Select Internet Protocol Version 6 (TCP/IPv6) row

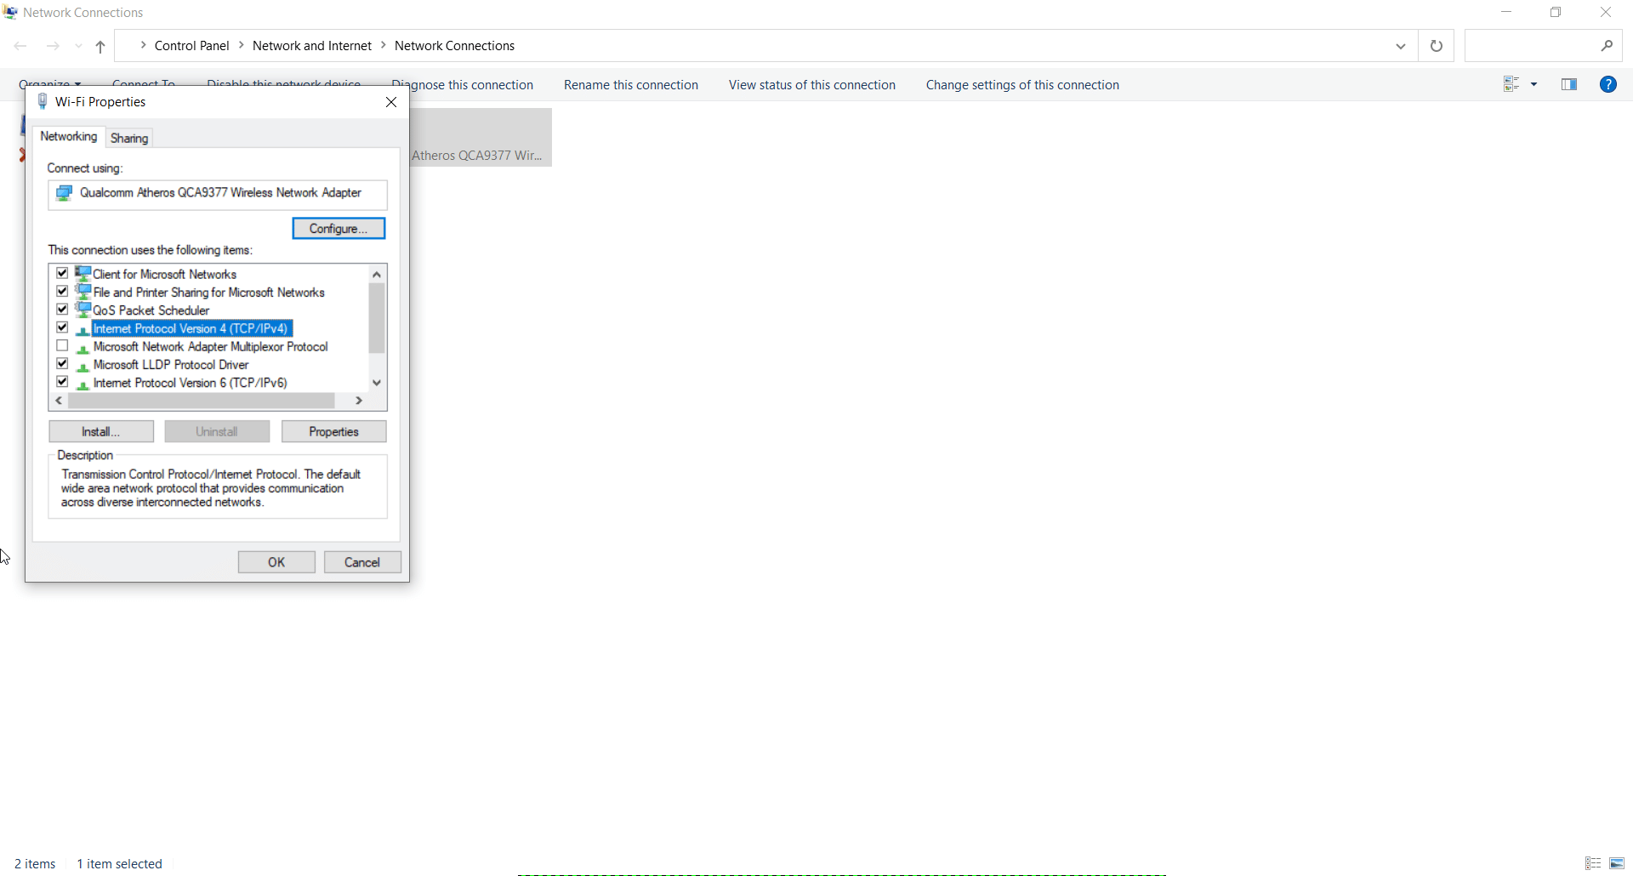click(x=191, y=384)
